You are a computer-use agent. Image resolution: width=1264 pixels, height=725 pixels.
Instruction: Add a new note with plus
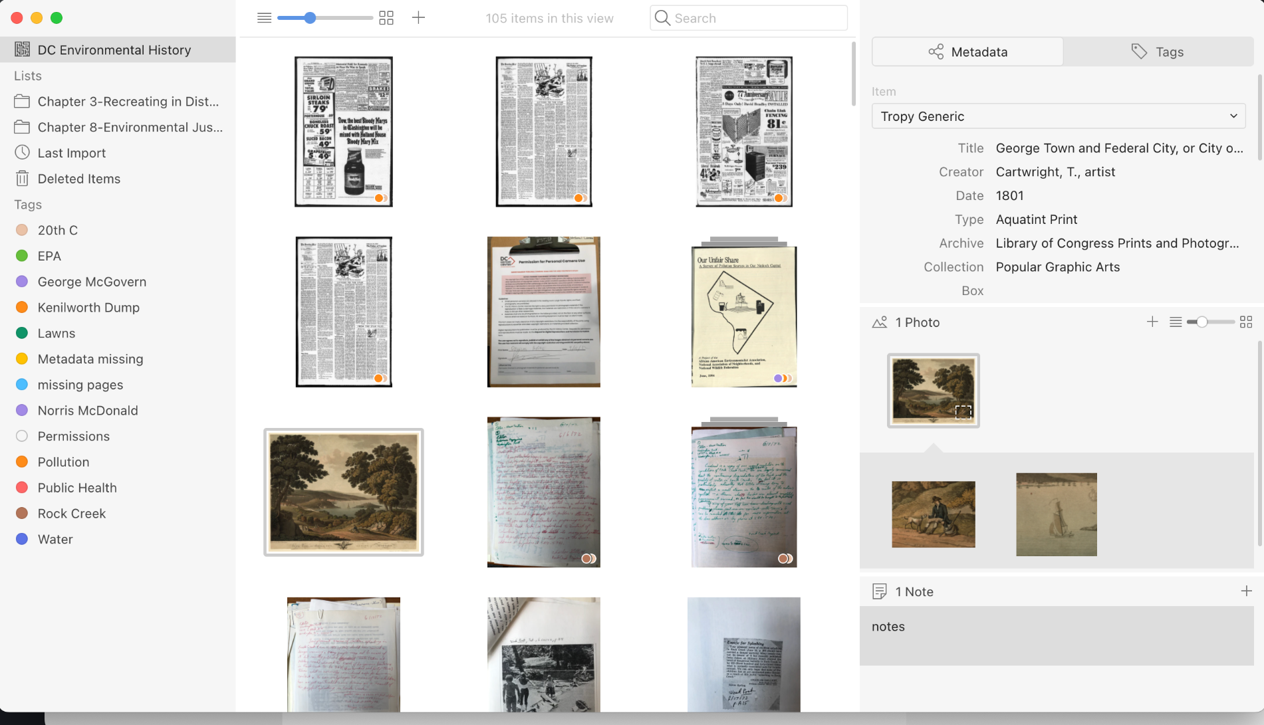point(1247,591)
